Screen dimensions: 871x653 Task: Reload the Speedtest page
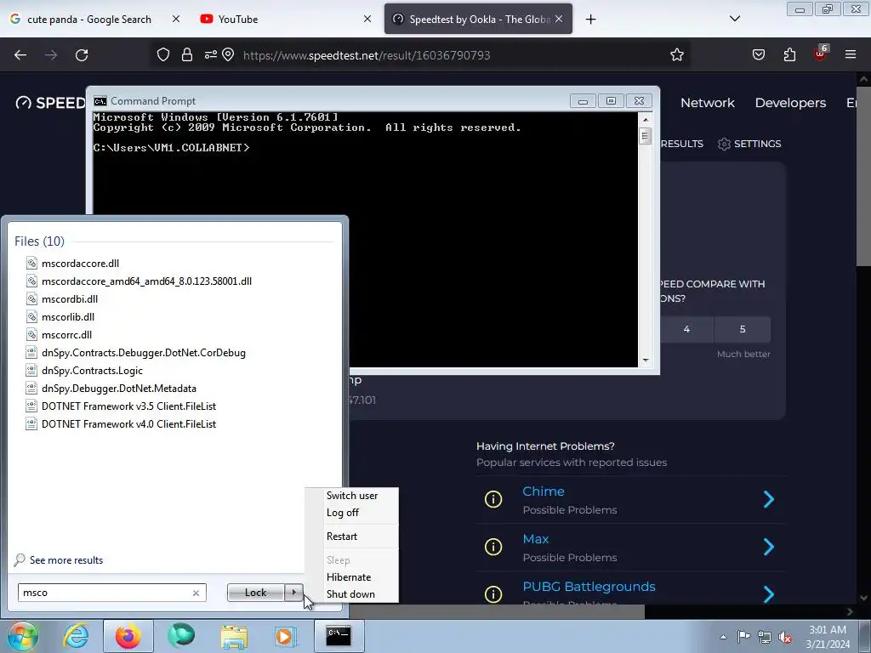82,55
